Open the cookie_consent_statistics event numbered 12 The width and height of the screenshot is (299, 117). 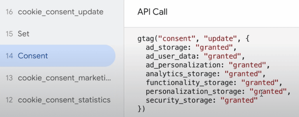(64, 100)
